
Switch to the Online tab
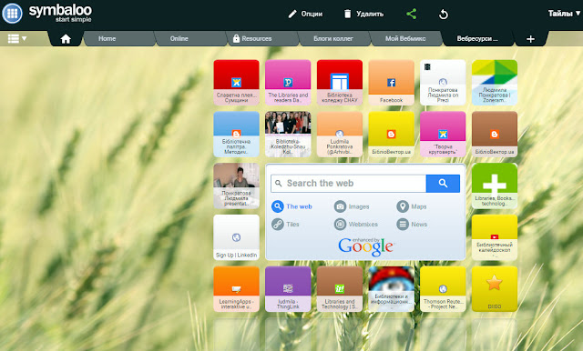tap(190, 38)
